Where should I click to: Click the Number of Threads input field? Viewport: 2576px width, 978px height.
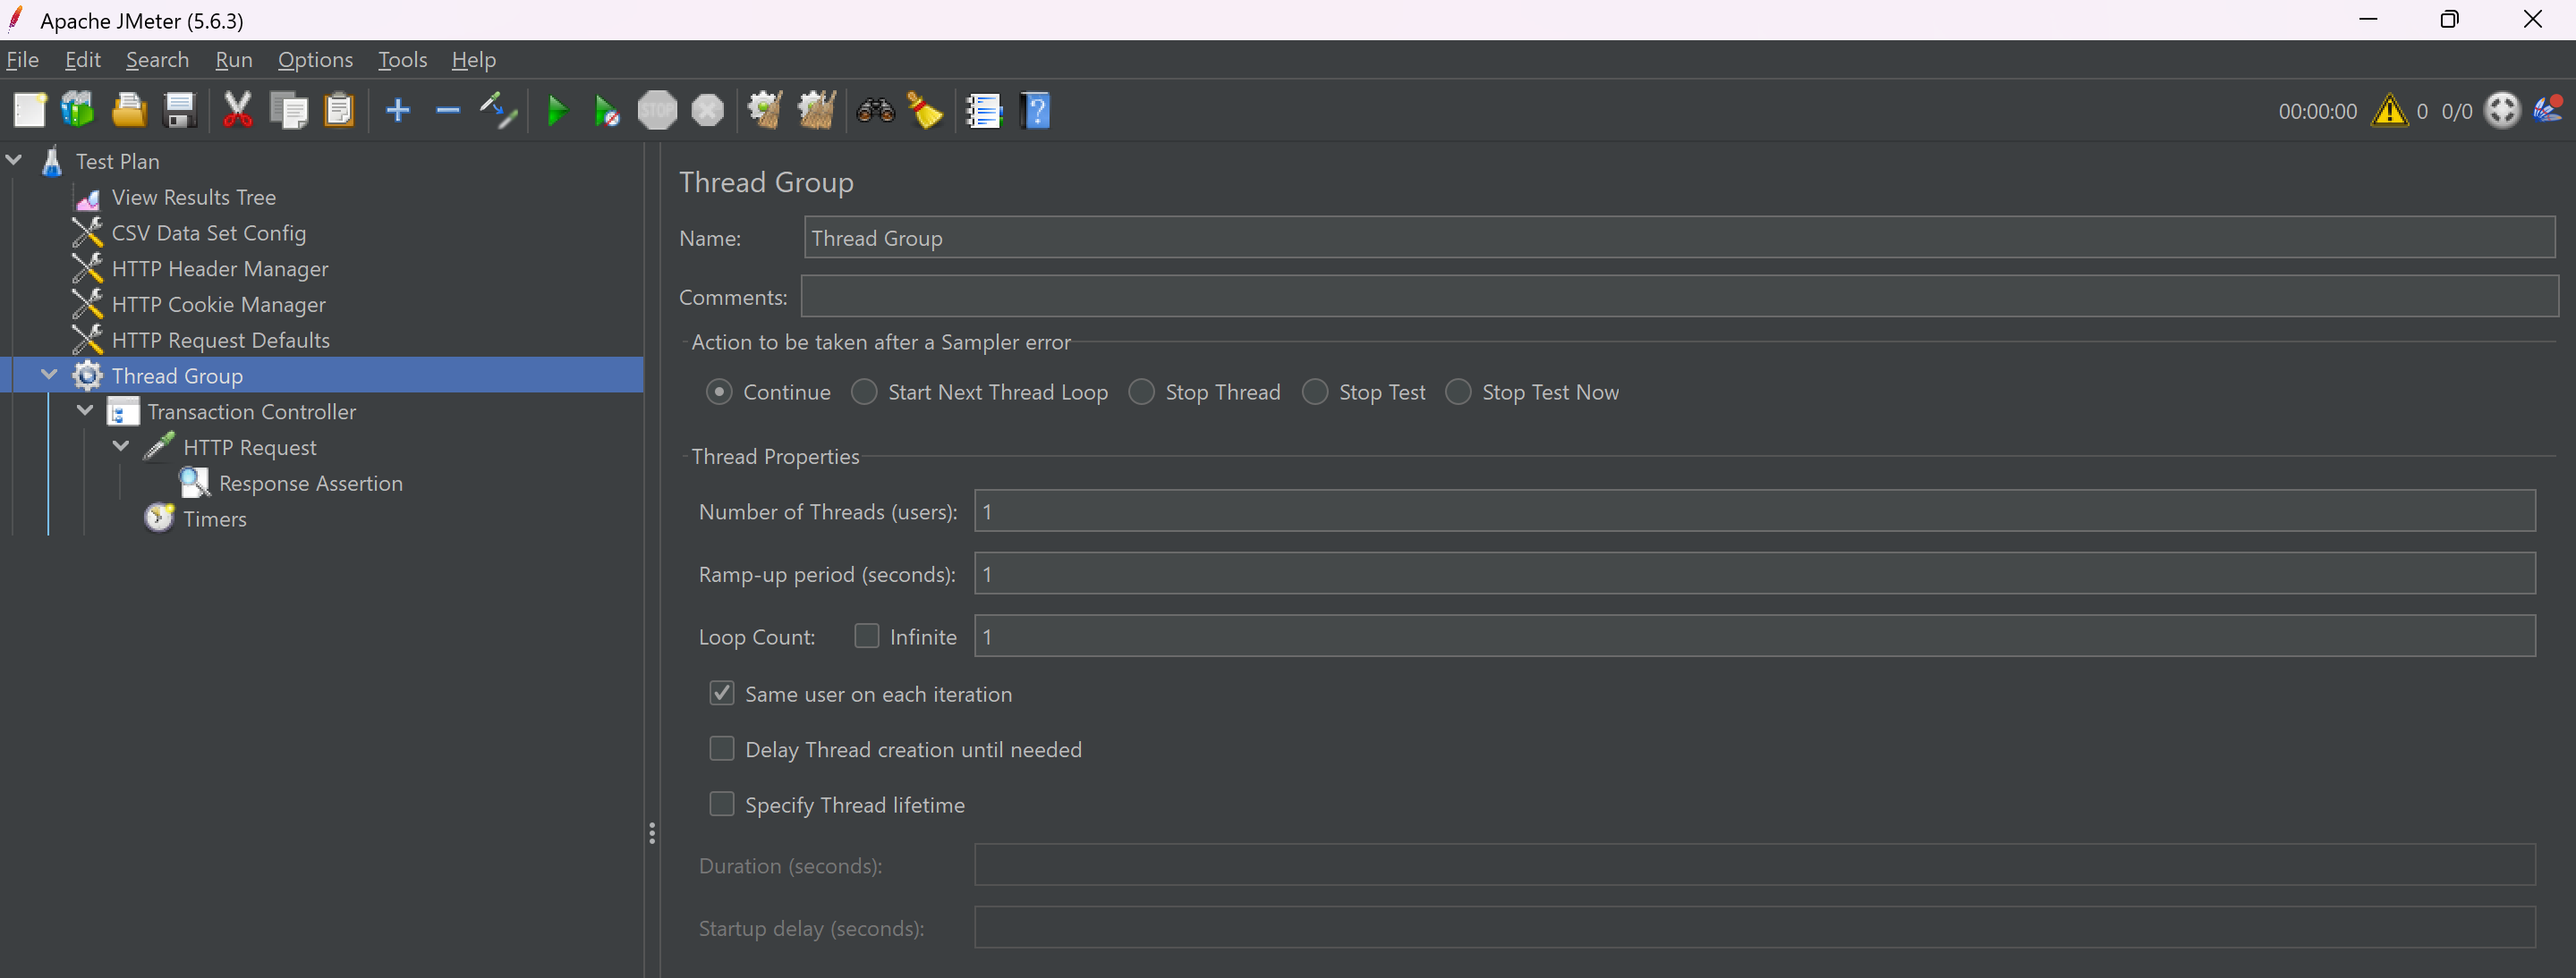pos(1754,511)
